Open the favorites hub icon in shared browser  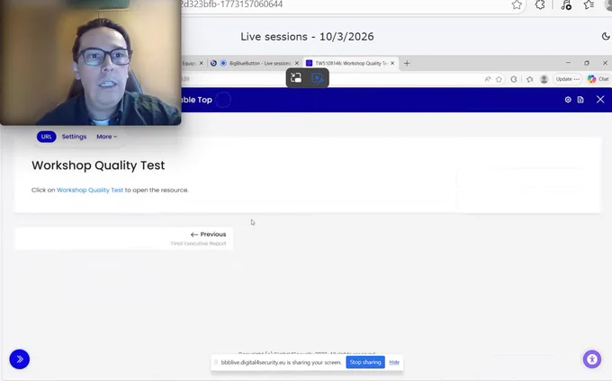coord(529,79)
